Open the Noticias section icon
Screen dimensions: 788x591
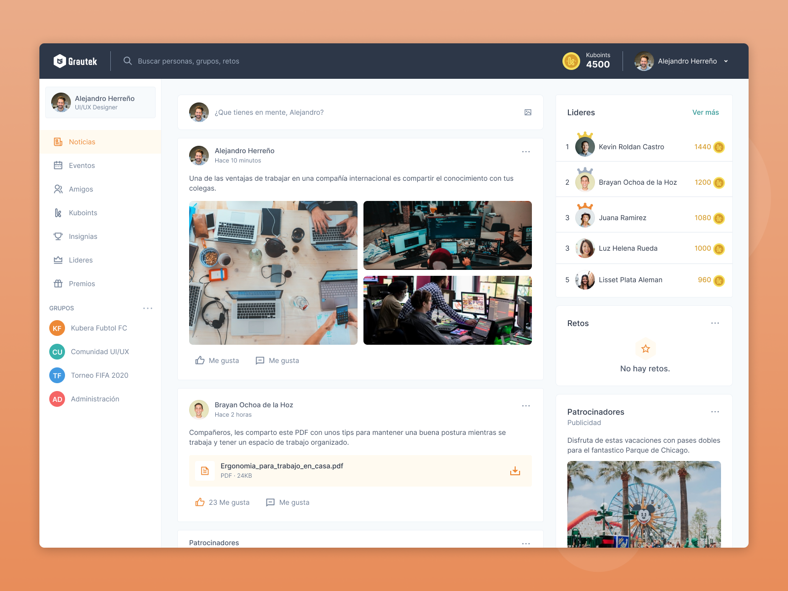coord(58,142)
